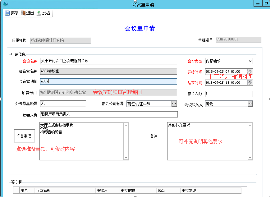Maximize the 会议室申请 window
This screenshot has height=197, width=270.
pyautogui.click(x=266, y=4)
